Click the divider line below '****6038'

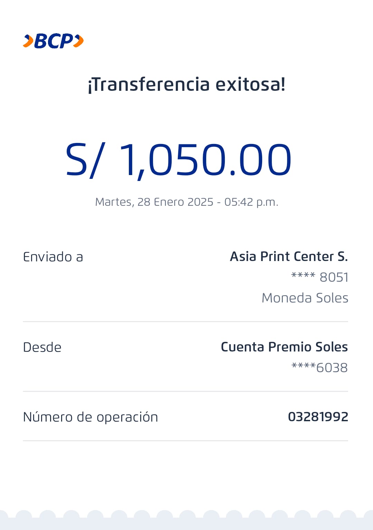(x=185, y=391)
